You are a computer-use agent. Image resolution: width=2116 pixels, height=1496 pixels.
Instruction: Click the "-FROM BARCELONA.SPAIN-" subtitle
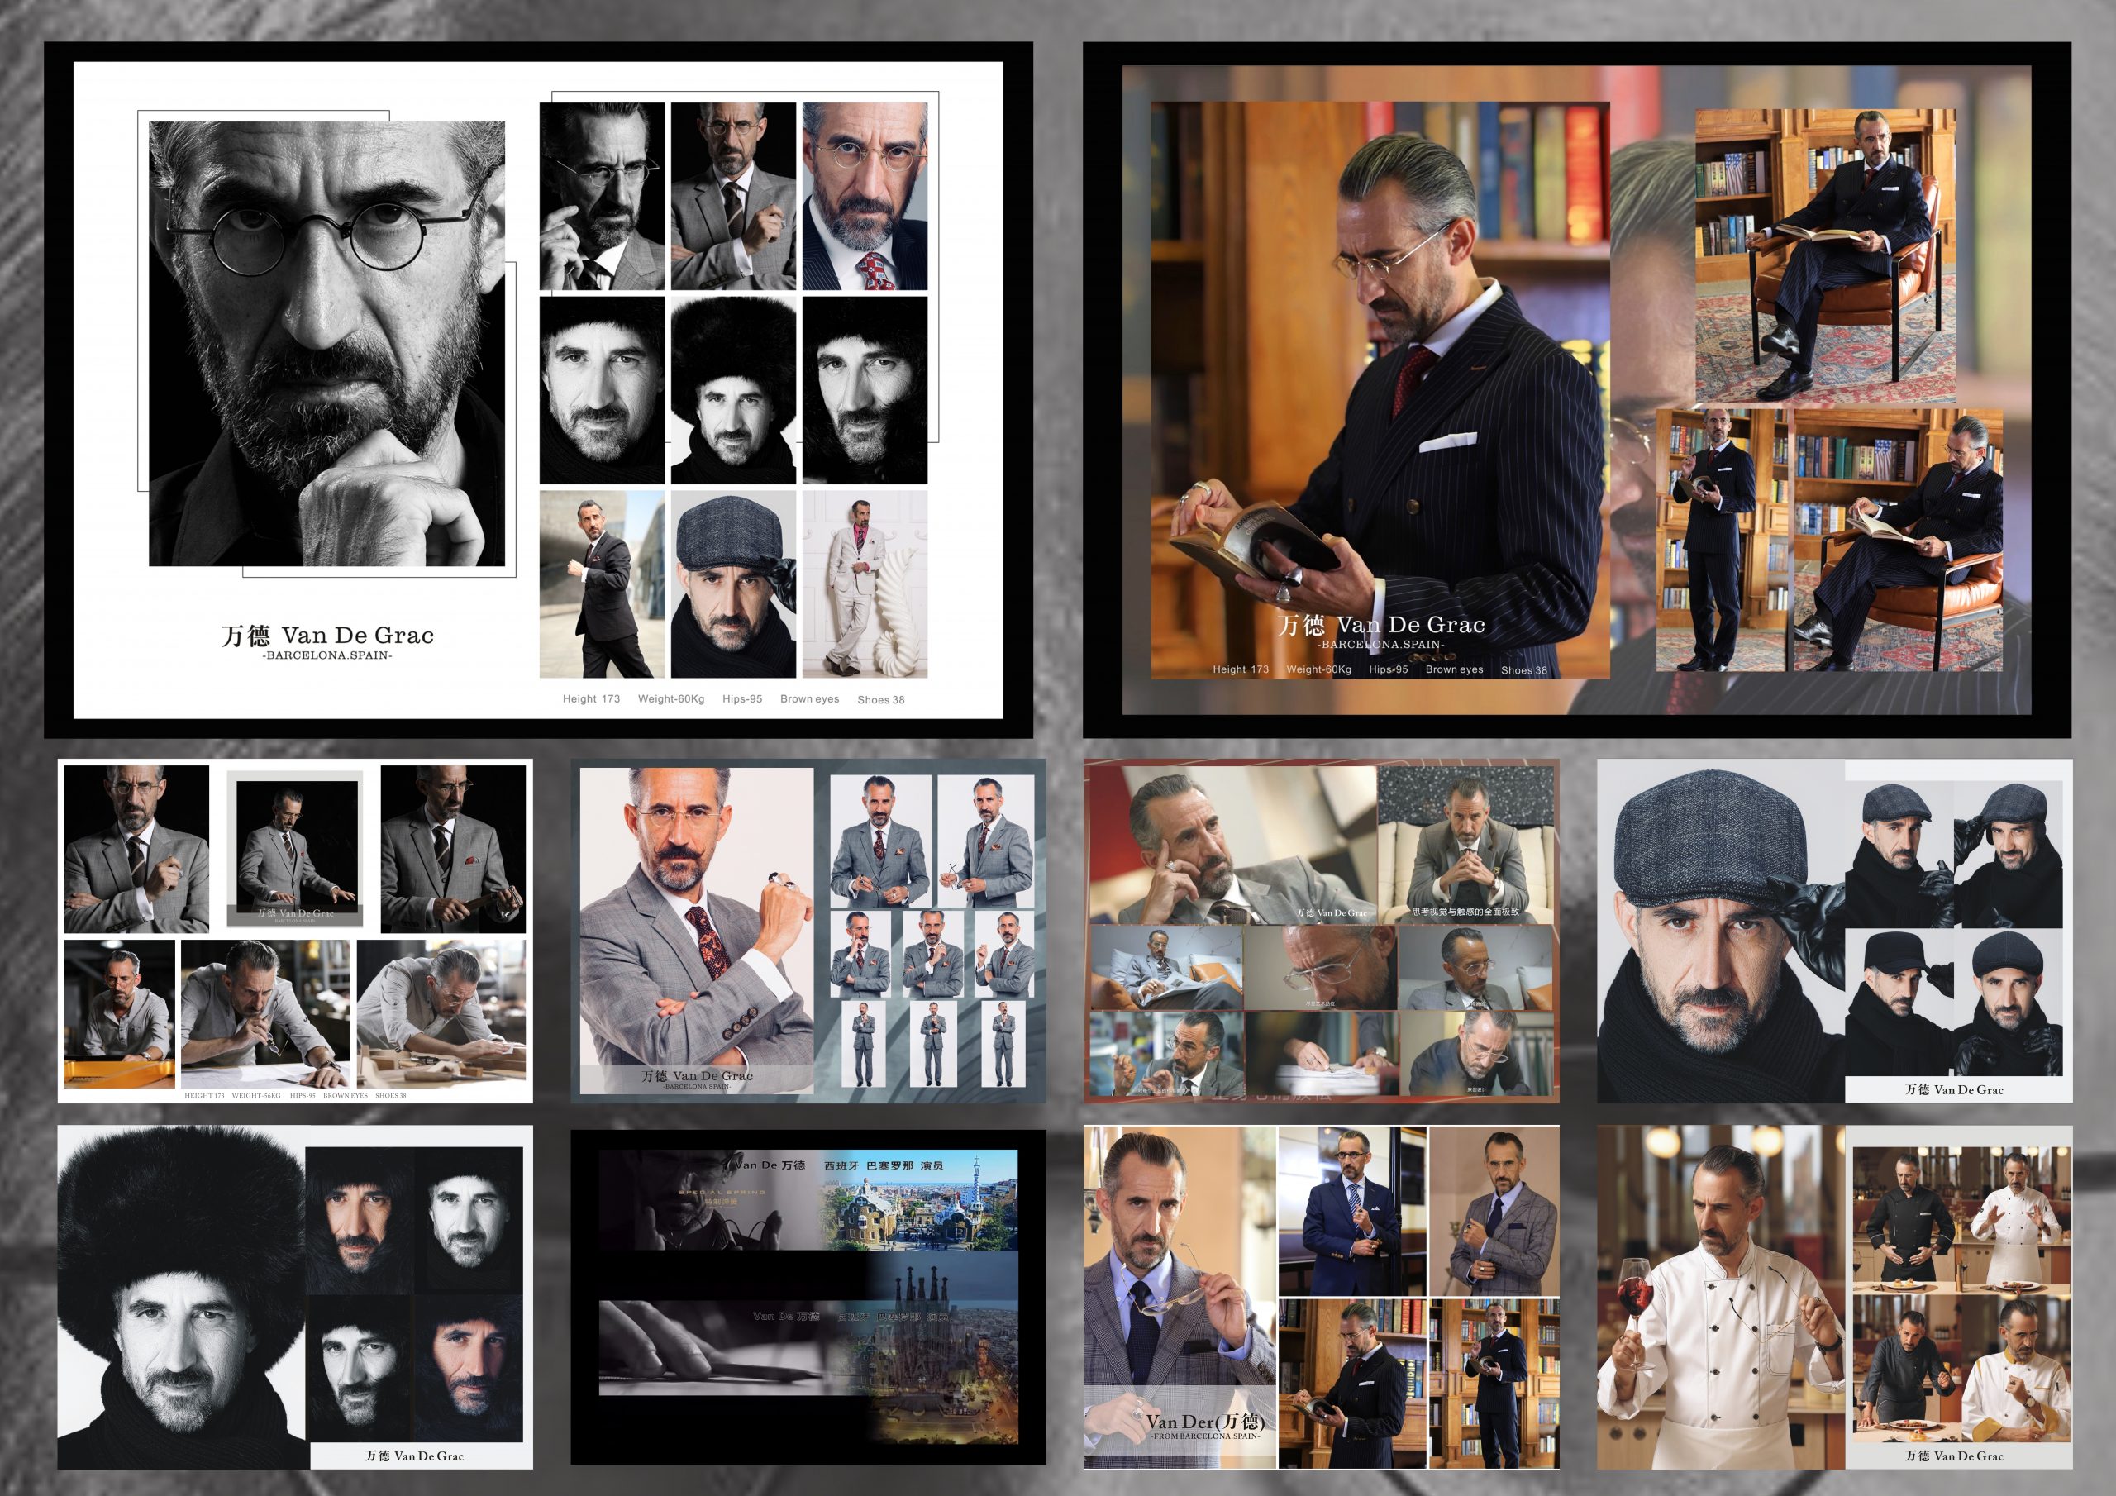tap(1204, 1436)
